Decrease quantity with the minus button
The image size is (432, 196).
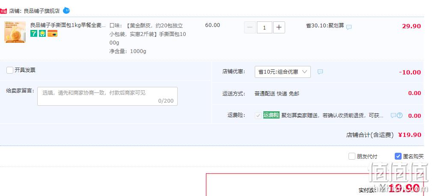pyautogui.click(x=250, y=27)
